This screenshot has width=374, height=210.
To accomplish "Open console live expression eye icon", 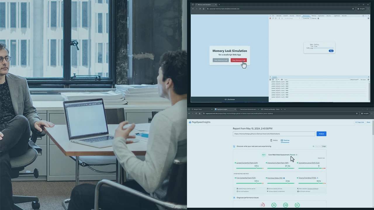I will pos(282,80).
